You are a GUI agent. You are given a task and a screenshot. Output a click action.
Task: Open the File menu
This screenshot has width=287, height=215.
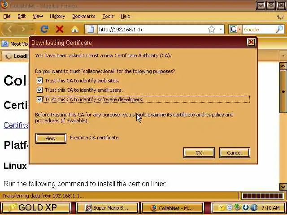tap(7, 16)
